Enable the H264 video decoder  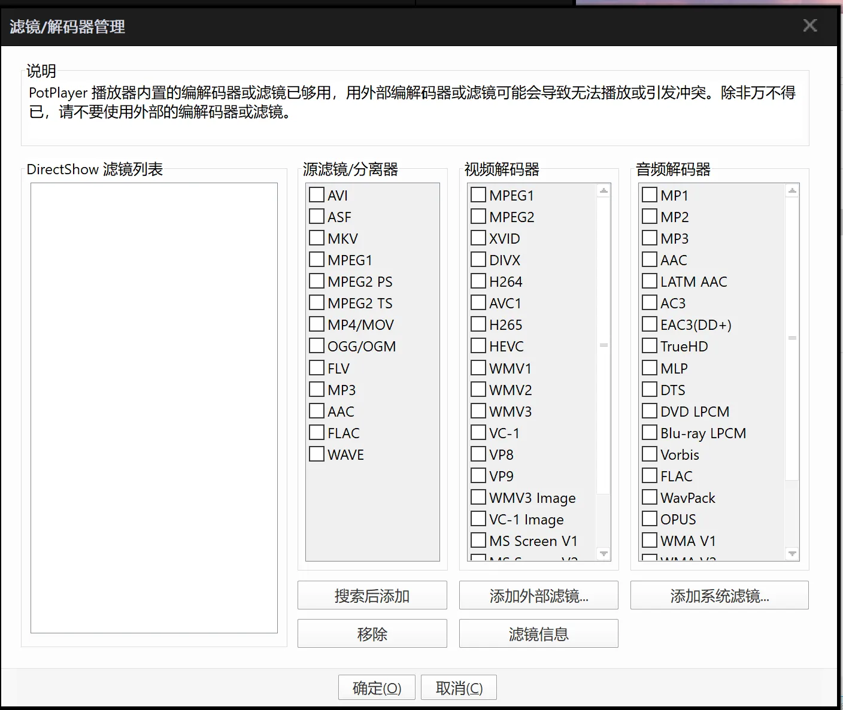tap(477, 281)
